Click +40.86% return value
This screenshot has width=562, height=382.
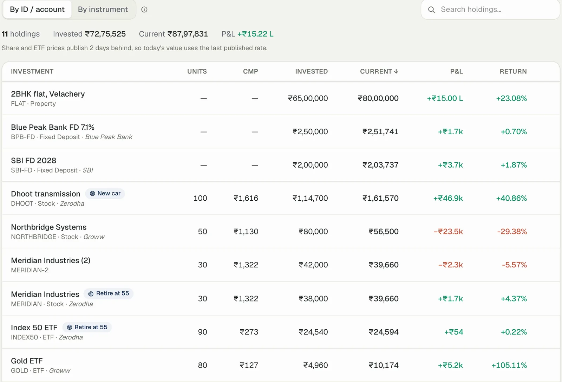click(511, 198)
